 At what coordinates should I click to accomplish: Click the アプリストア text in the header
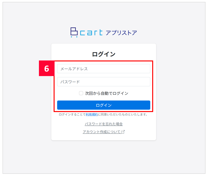pyautogui.click(x=121, y=32)
